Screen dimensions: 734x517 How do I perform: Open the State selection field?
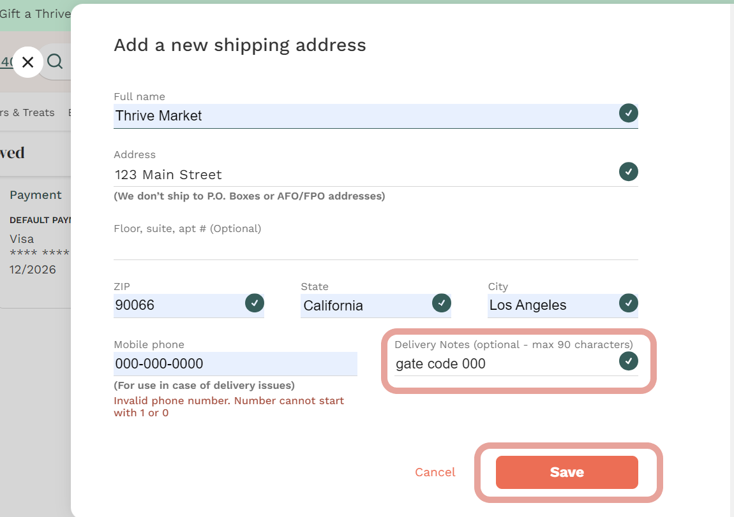(357, 305)
